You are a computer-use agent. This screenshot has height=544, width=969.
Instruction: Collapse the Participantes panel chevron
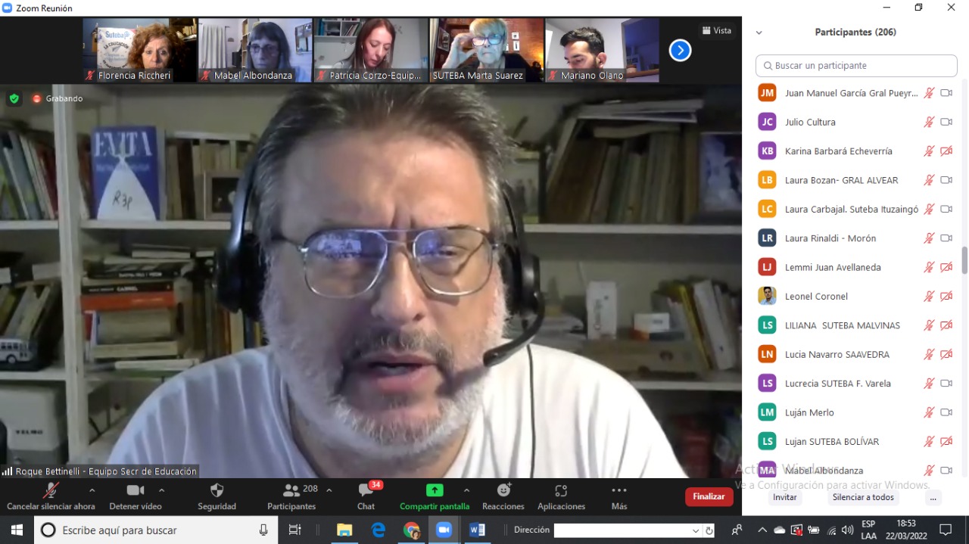[x=759, y=33]
